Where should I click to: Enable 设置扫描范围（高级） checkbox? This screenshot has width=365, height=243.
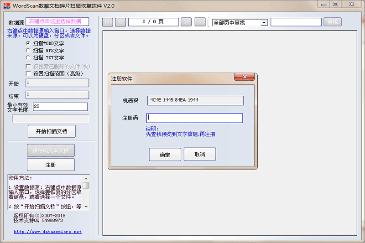tap(28, 74)
